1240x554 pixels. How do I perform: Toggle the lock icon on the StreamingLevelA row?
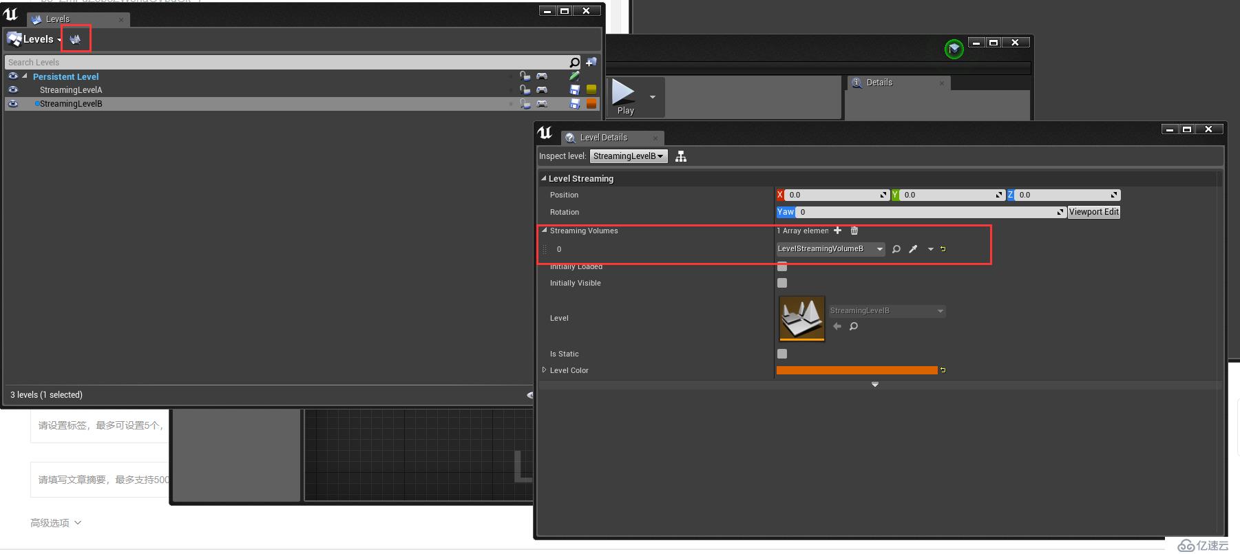(525, 89)
